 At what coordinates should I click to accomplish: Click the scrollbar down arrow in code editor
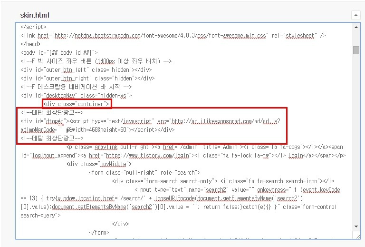(356, 227)
